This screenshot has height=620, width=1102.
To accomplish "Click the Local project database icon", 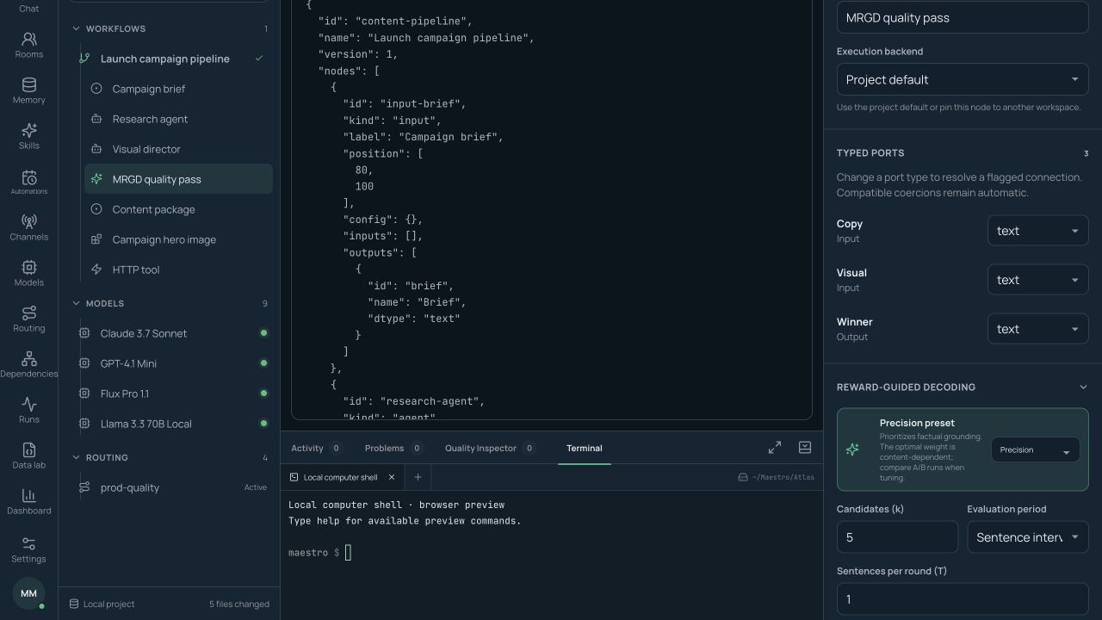I will click(74, 604).
